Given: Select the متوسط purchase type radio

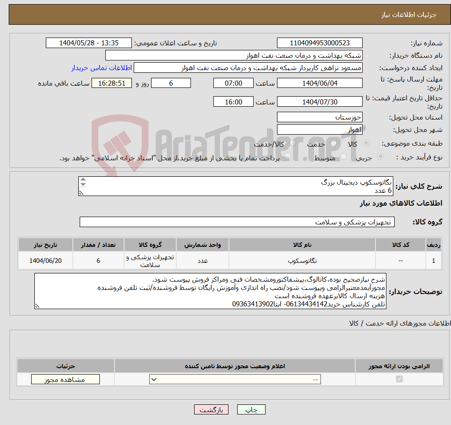Looking at the screenshot, I should coord(343,157).
